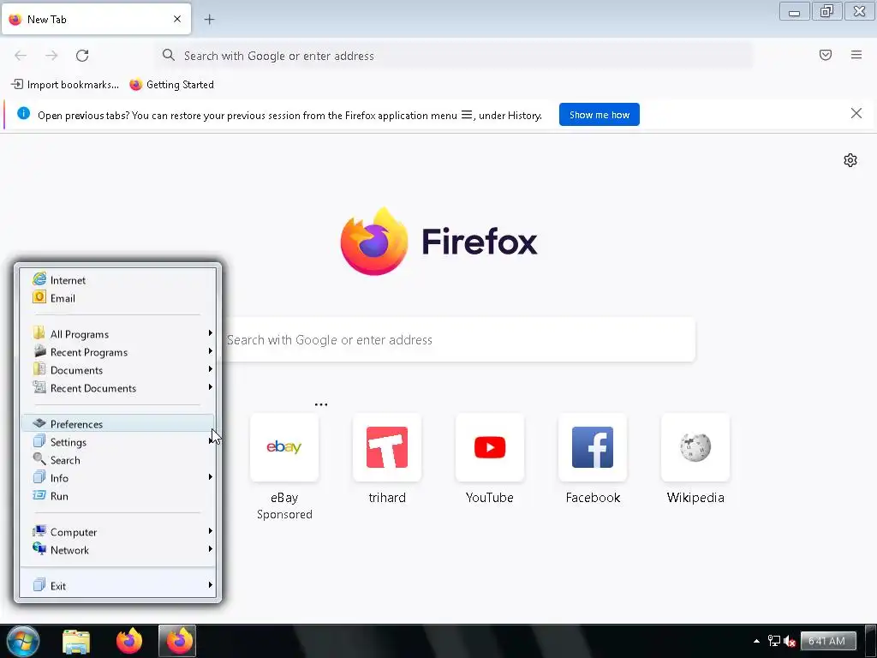Open the Facebook shortcut tile

[593, 447]
